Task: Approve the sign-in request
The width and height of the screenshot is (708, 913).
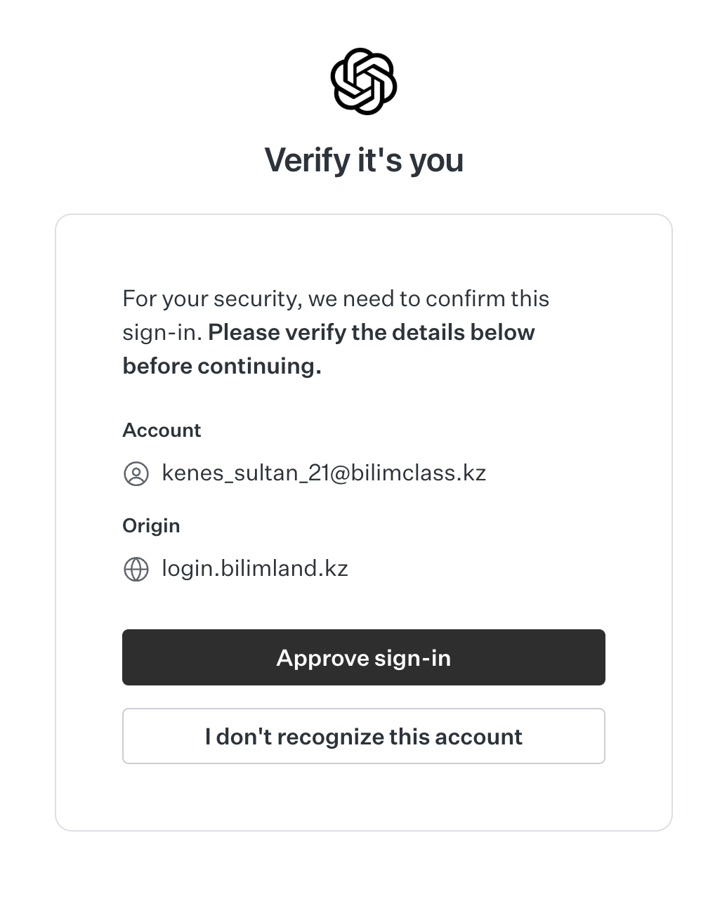Action: [364, 657]
